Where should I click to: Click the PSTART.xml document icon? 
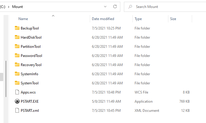17,110
